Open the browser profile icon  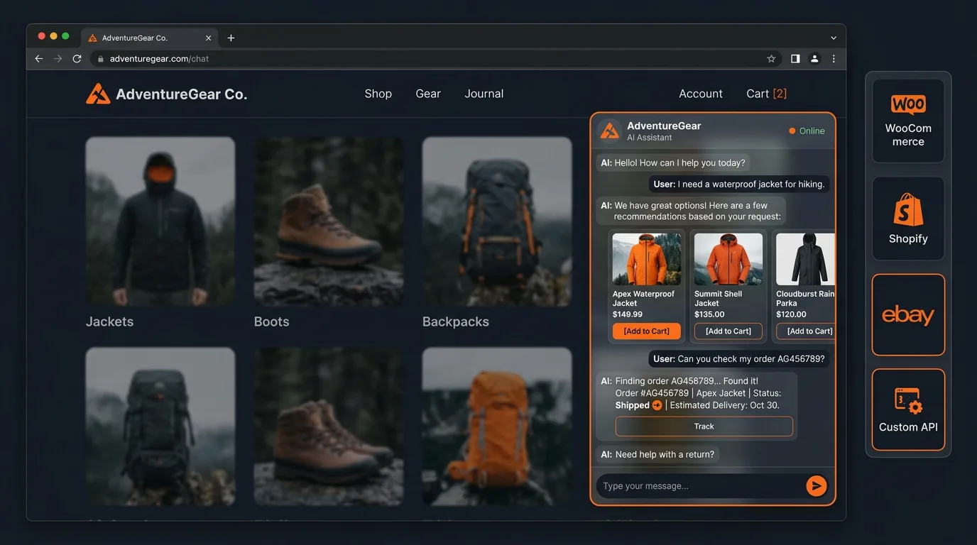tap(814, 58)
